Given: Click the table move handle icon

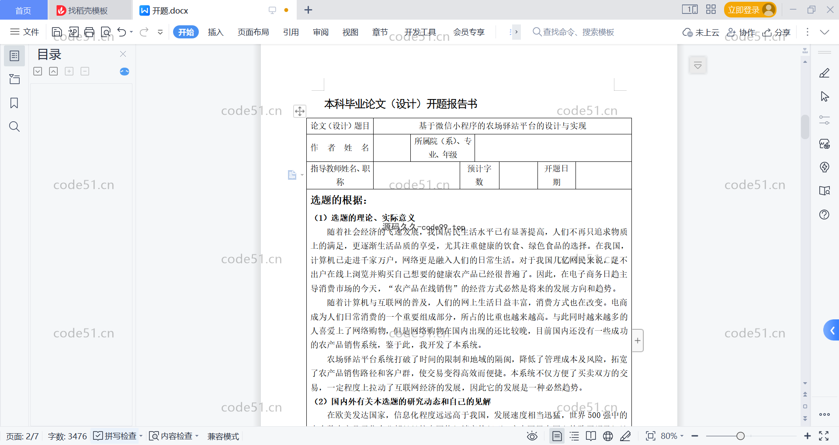Looking at the screenshot, I should pyautogui.click(x=299, y=111).
